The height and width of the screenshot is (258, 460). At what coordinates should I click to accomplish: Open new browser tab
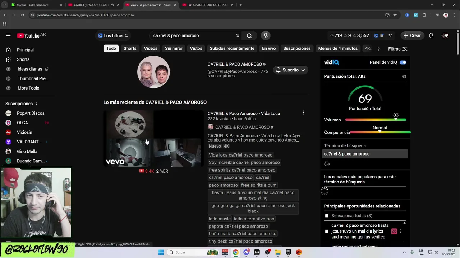[240, 5]
